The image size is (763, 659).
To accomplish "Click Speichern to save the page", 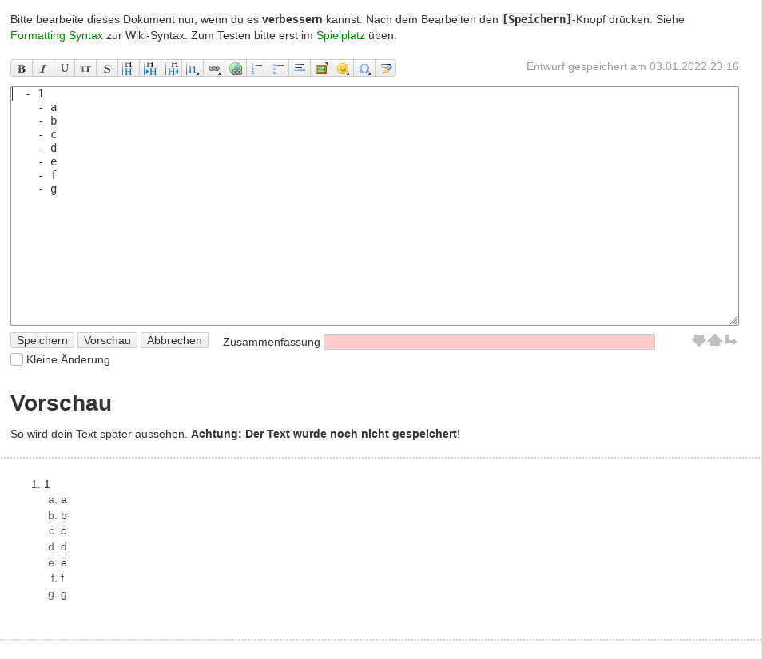I will tap(42, 340).
